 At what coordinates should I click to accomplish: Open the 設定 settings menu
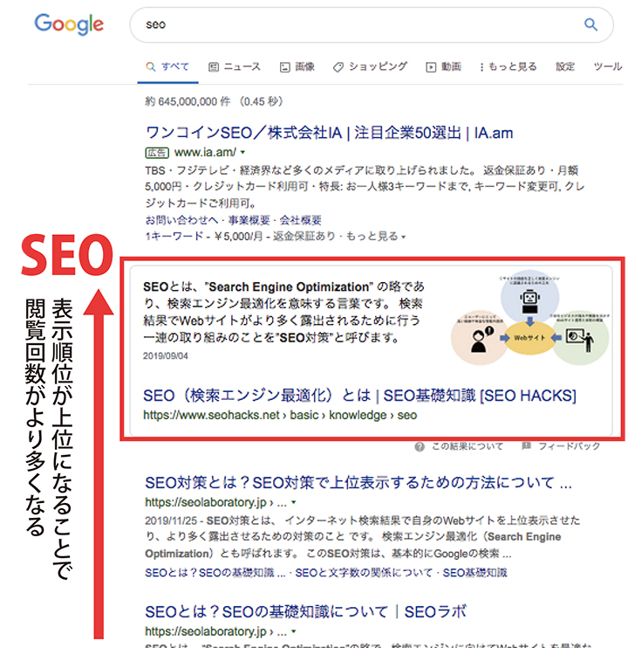pyautogui.click(x=565, y=66)
